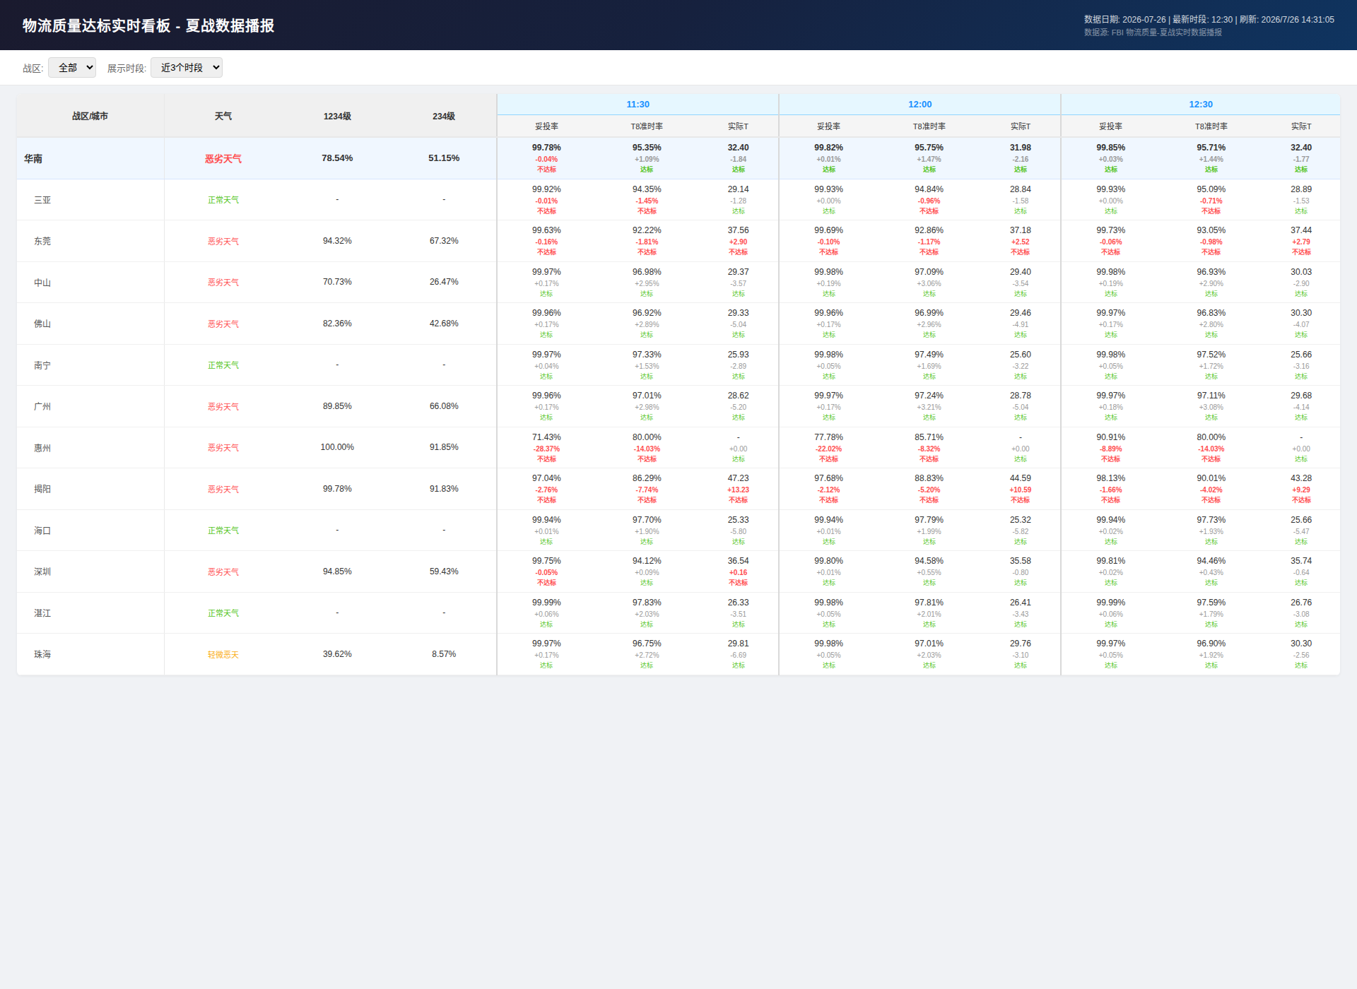Open the 战区 dropdown showing 全部
The height and width of the screenshot is (989, 1357).
tap(72, 68)
